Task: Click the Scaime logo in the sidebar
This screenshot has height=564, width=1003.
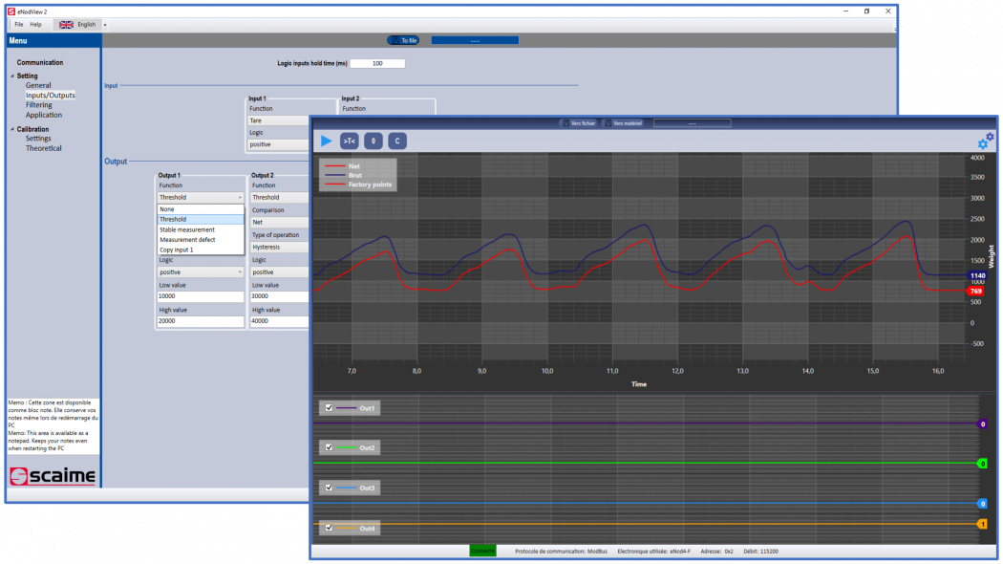Action: [53, 475]
